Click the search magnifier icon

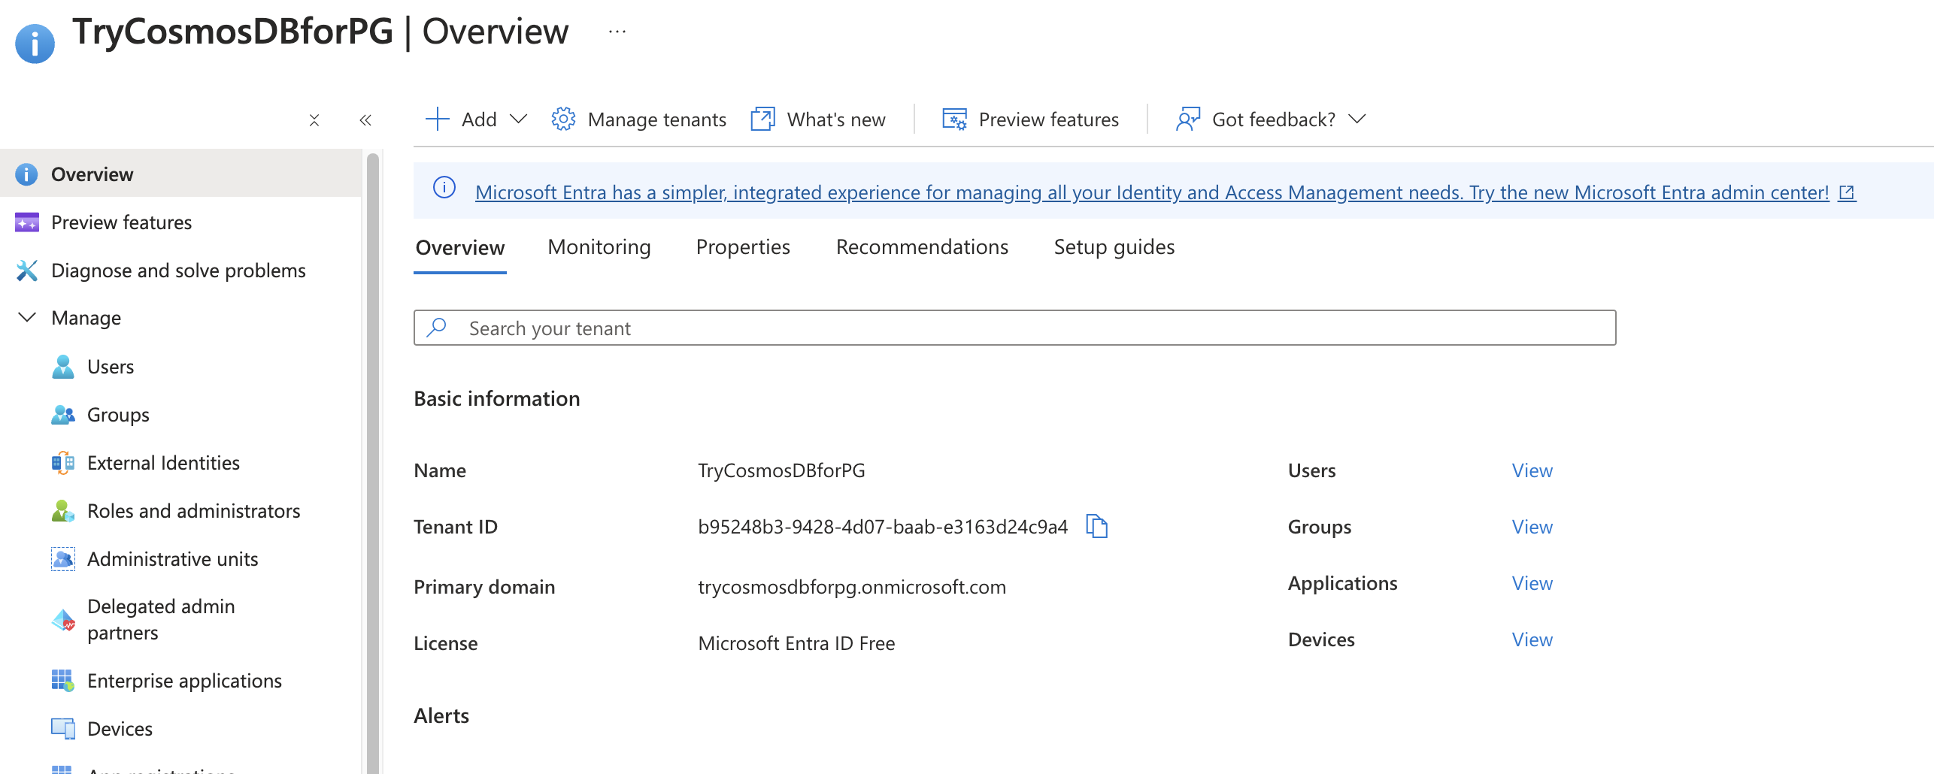pyautogui.click(x=437, y=328)
